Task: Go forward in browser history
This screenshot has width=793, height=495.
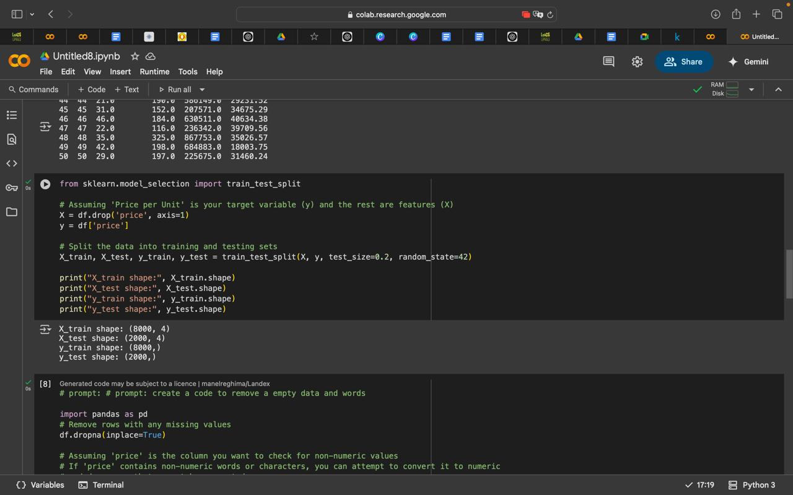Action: coord(70,14)
